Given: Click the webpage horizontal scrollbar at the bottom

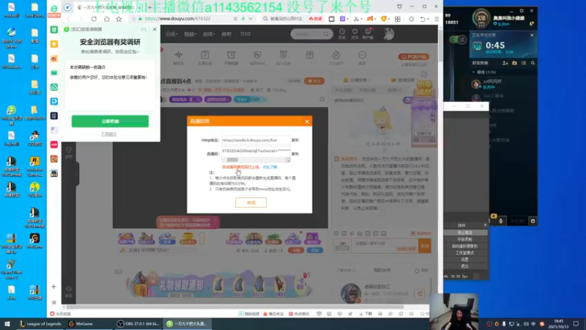Looking at the screenshot, I should [x=235, y=307].
